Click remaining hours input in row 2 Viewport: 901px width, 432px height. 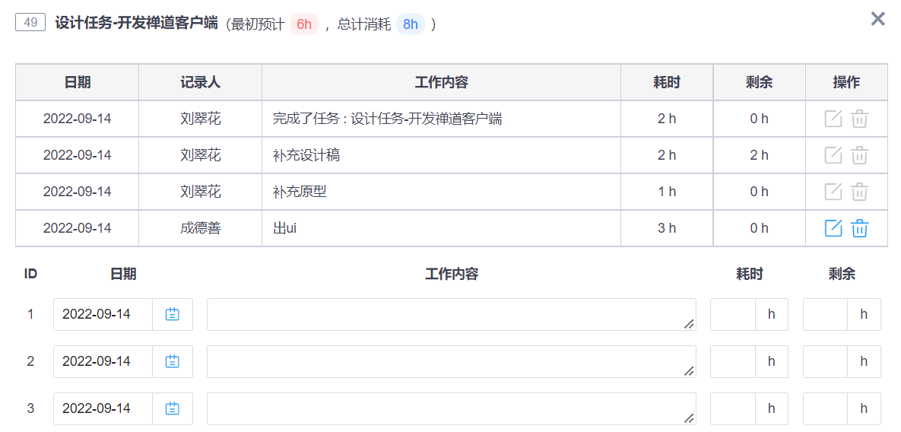(x=826, y=361)
